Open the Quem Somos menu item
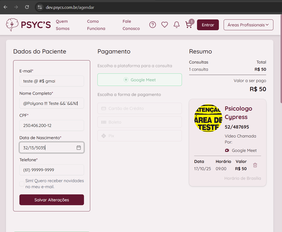The height and width of the screenshot is (232, 282). coord(63,25)
